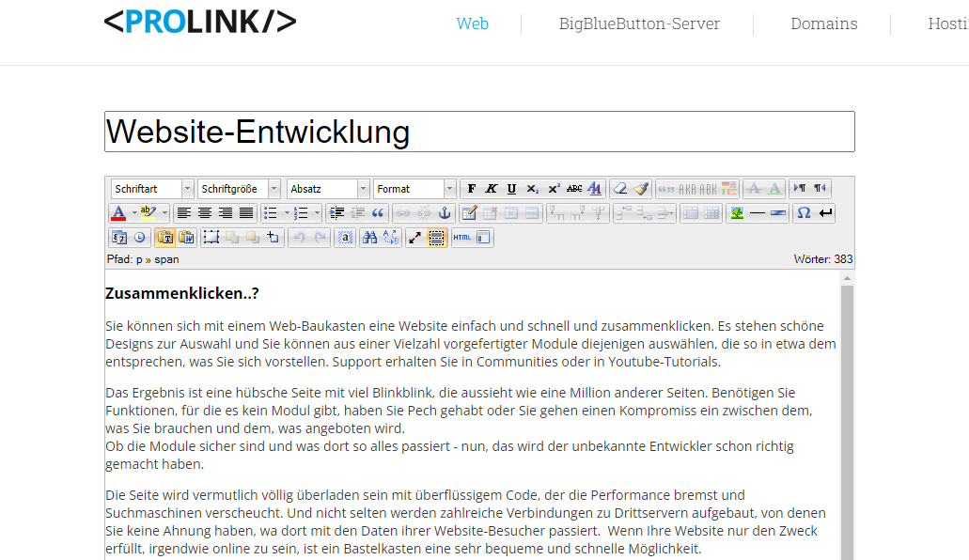Click the anchor insert icon
Image resolution: width=969 pixels, height=560 pixels.
(x=445, y=213)
